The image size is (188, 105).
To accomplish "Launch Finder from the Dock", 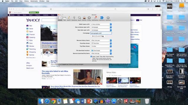I will (41, 101).
